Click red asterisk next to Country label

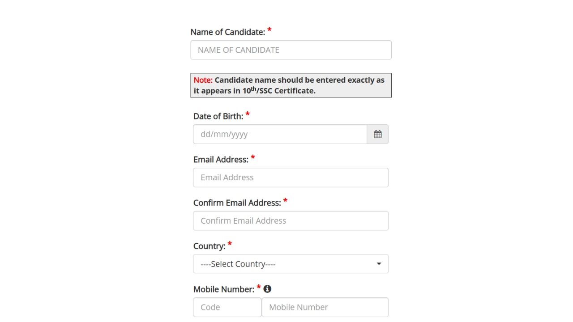(230, 245)
